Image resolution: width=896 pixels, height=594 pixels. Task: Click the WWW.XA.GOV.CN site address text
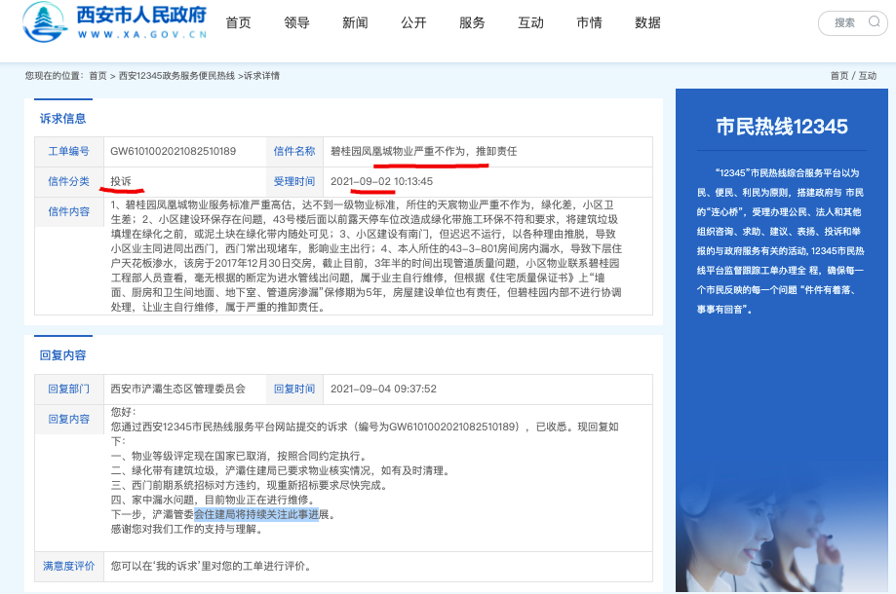pos(142,35)
